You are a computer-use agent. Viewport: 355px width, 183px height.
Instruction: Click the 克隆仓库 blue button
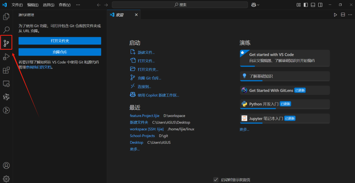(x=60, y=52)
